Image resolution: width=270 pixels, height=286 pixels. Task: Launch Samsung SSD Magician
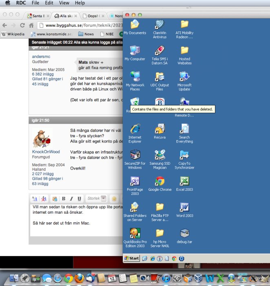(159, 159)
